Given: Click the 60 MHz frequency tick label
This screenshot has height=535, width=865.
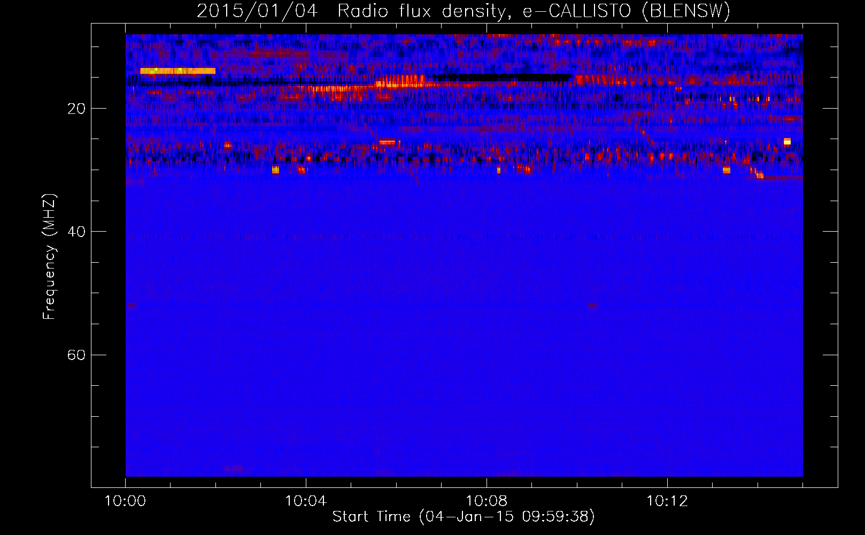Looking at the screenshot, I should [76, 355].
